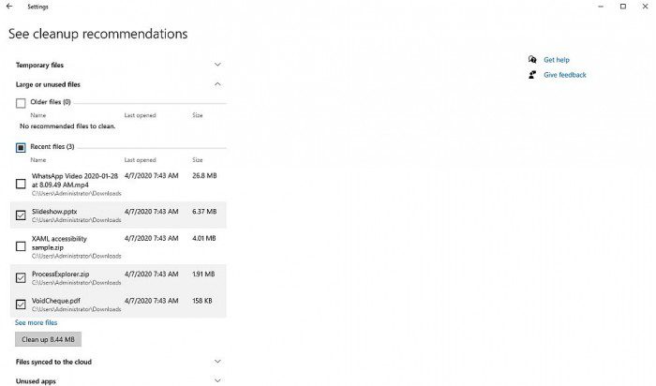The image size is (656, 386).
Task: Toggle the Recent files checkbox
Action: tap(21, 147)
